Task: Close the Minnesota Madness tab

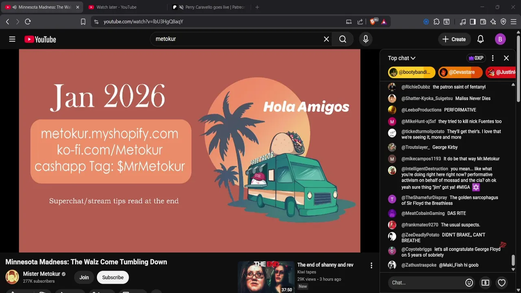Action: tap(77, 7)
